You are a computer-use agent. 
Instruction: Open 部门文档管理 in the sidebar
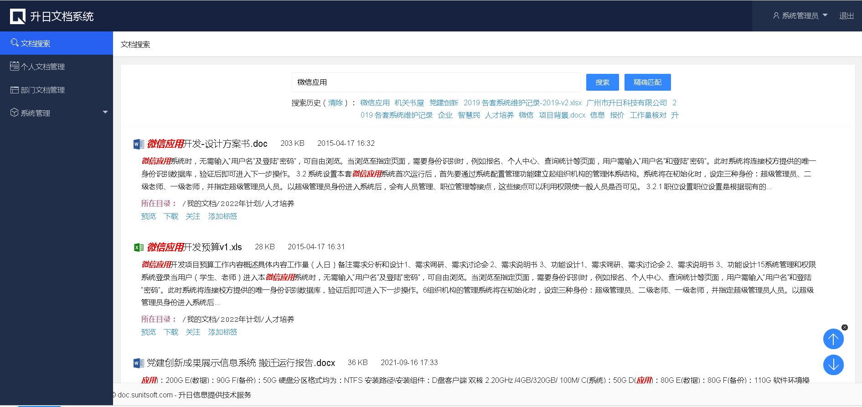coord(57,90)
